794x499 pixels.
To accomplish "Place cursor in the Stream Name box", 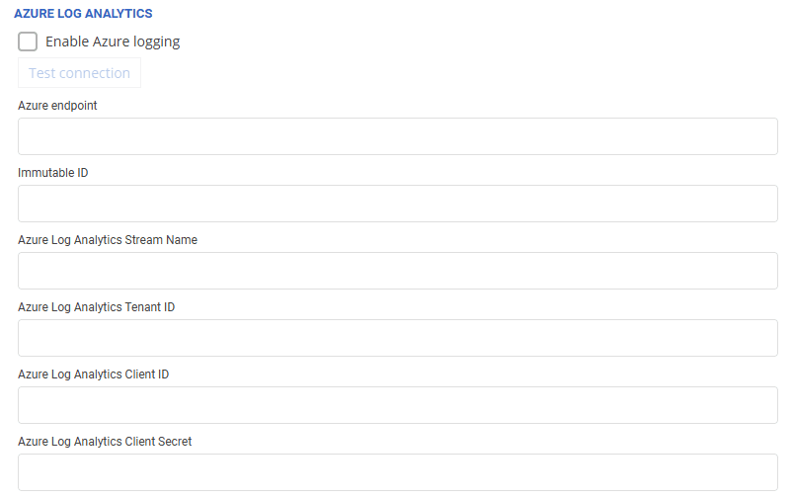I will [x=397, y=271].
